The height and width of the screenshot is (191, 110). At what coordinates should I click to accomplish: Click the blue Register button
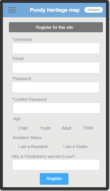pyautogui.click(x=54, y=179)
